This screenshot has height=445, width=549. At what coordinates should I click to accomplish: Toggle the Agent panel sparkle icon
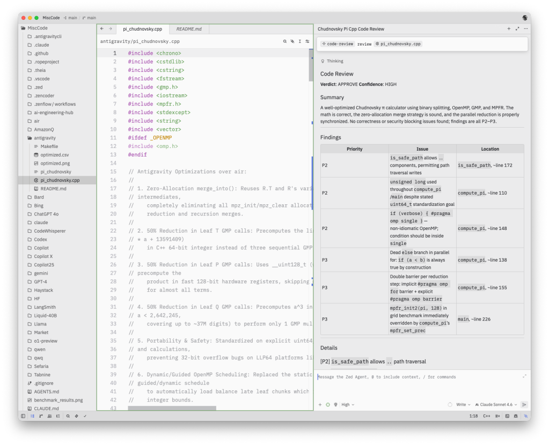pos(525,416)
